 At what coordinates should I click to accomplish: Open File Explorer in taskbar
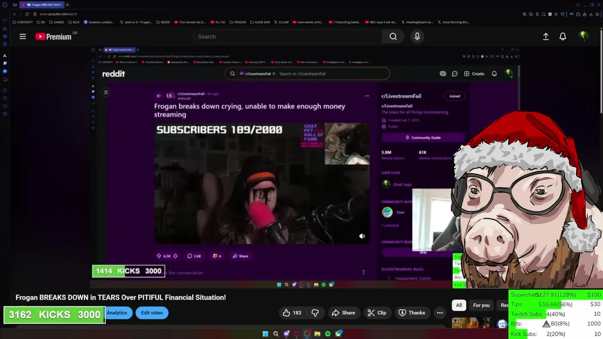point(317,334)
